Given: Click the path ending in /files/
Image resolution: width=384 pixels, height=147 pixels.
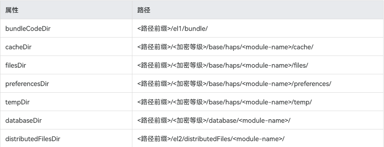Looking at the screenshot, I should 223,65.
